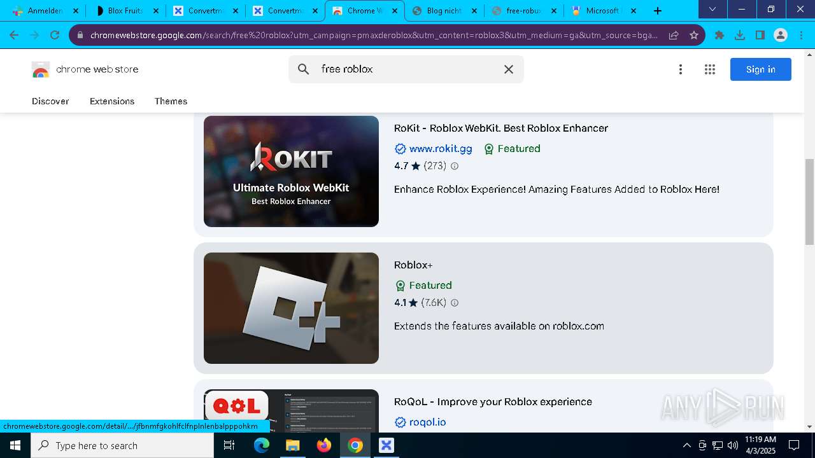Open web store more options dots
Image resolution: width=815 pixels, height=458 pixels.
click(681, 69)
